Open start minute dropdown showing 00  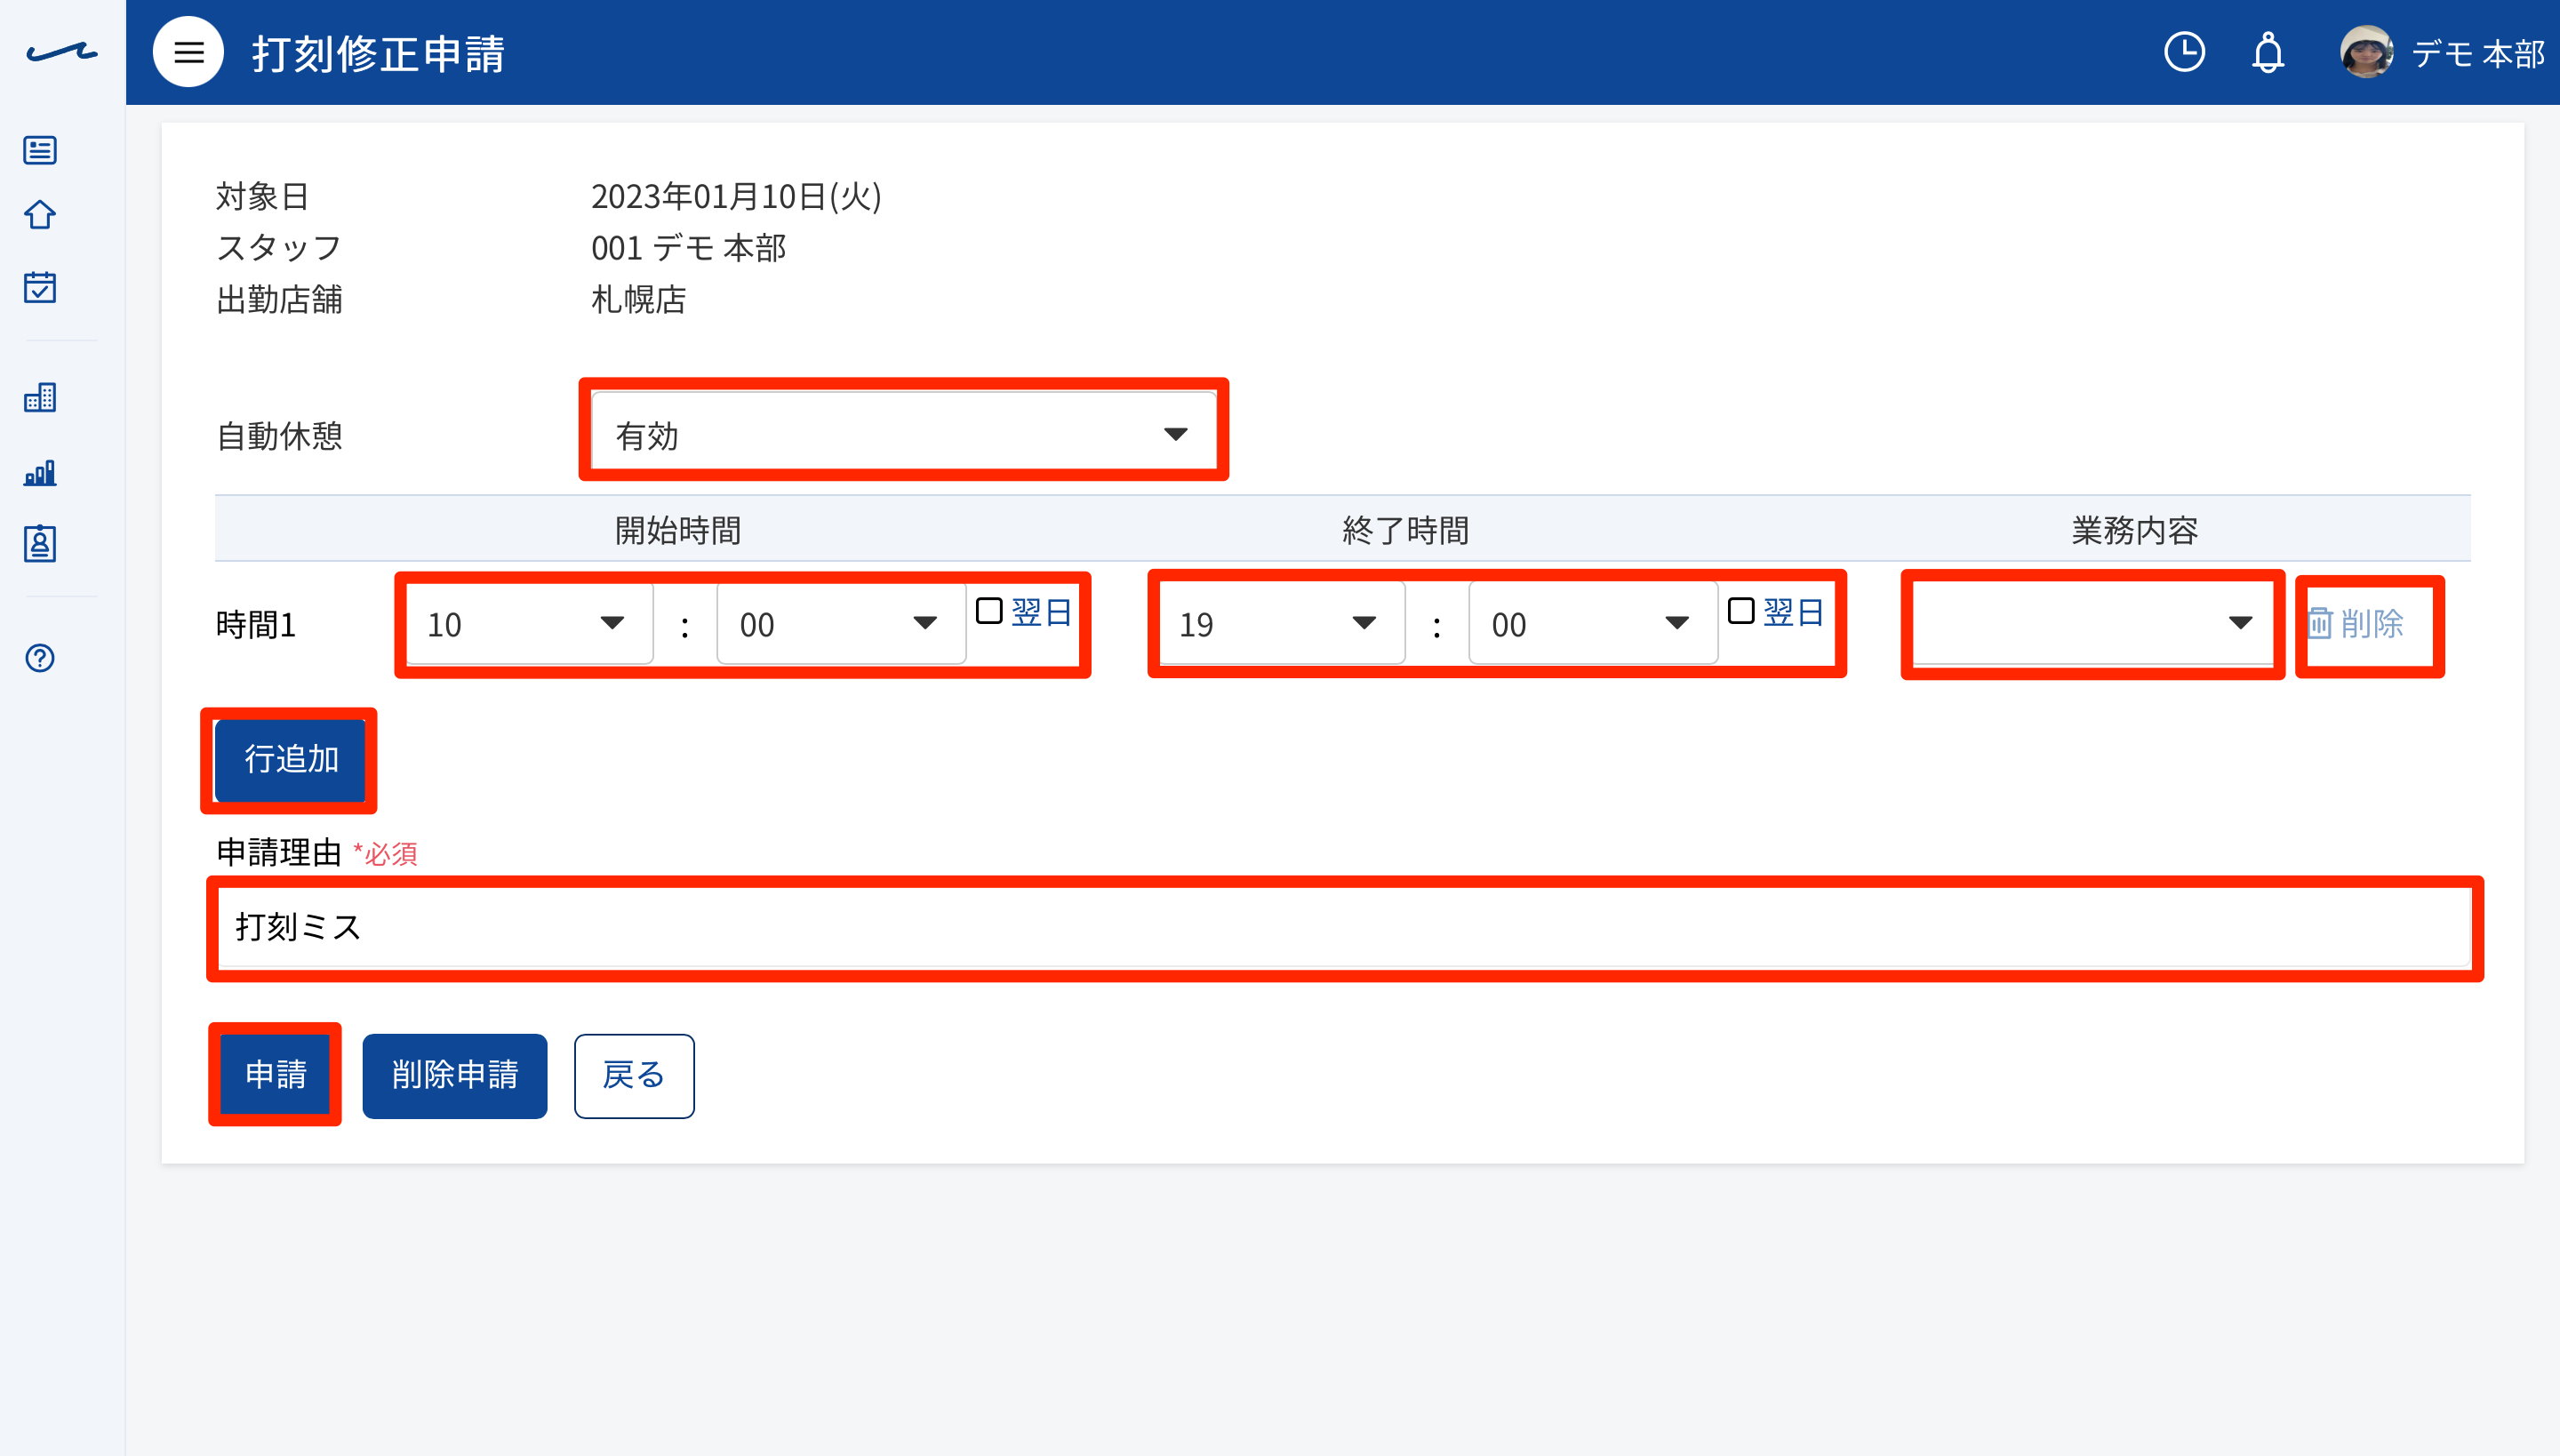(841, 624)
